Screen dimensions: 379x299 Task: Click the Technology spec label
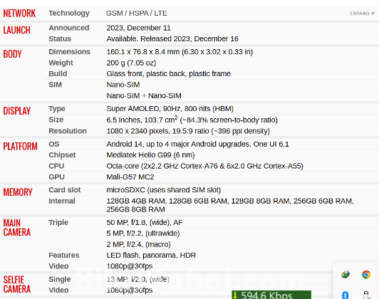(69, 13)
